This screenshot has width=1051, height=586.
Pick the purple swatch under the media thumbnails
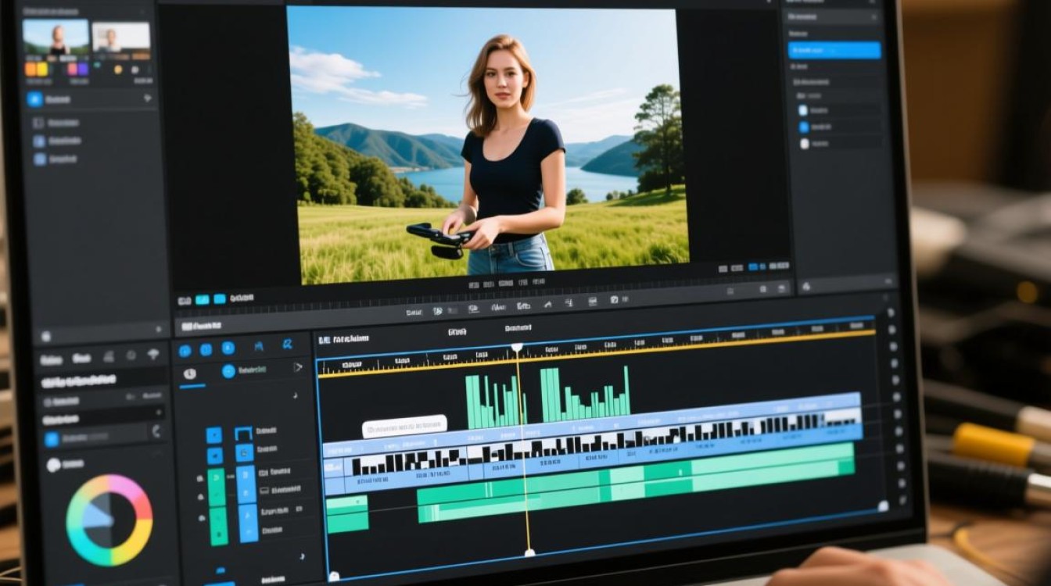[x=83, y=69]
